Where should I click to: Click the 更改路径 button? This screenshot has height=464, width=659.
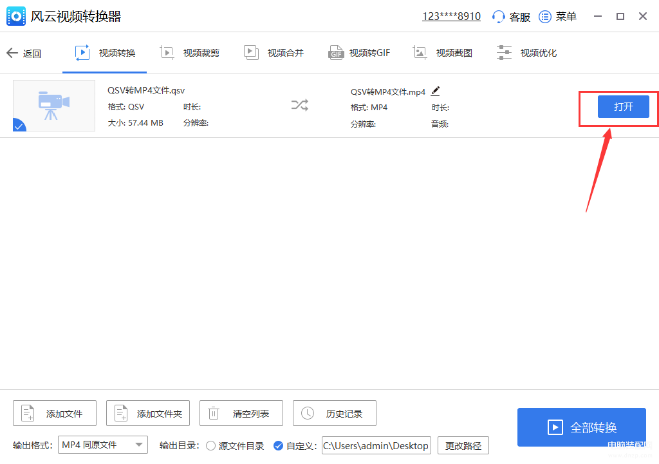[x=463, y=445]
